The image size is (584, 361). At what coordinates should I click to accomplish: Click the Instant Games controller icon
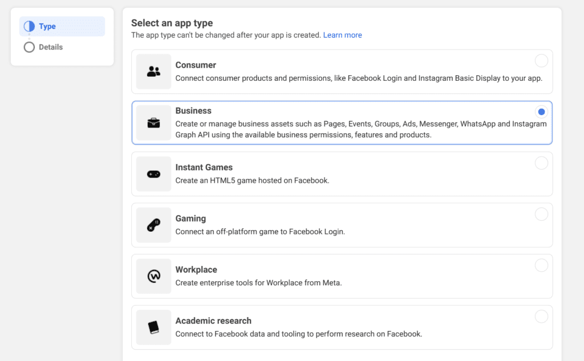153,174
